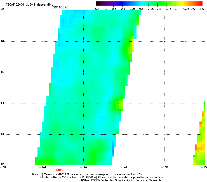Click latitude axis label 16
The width and height of the screenshot is (207, 182).
2,72
